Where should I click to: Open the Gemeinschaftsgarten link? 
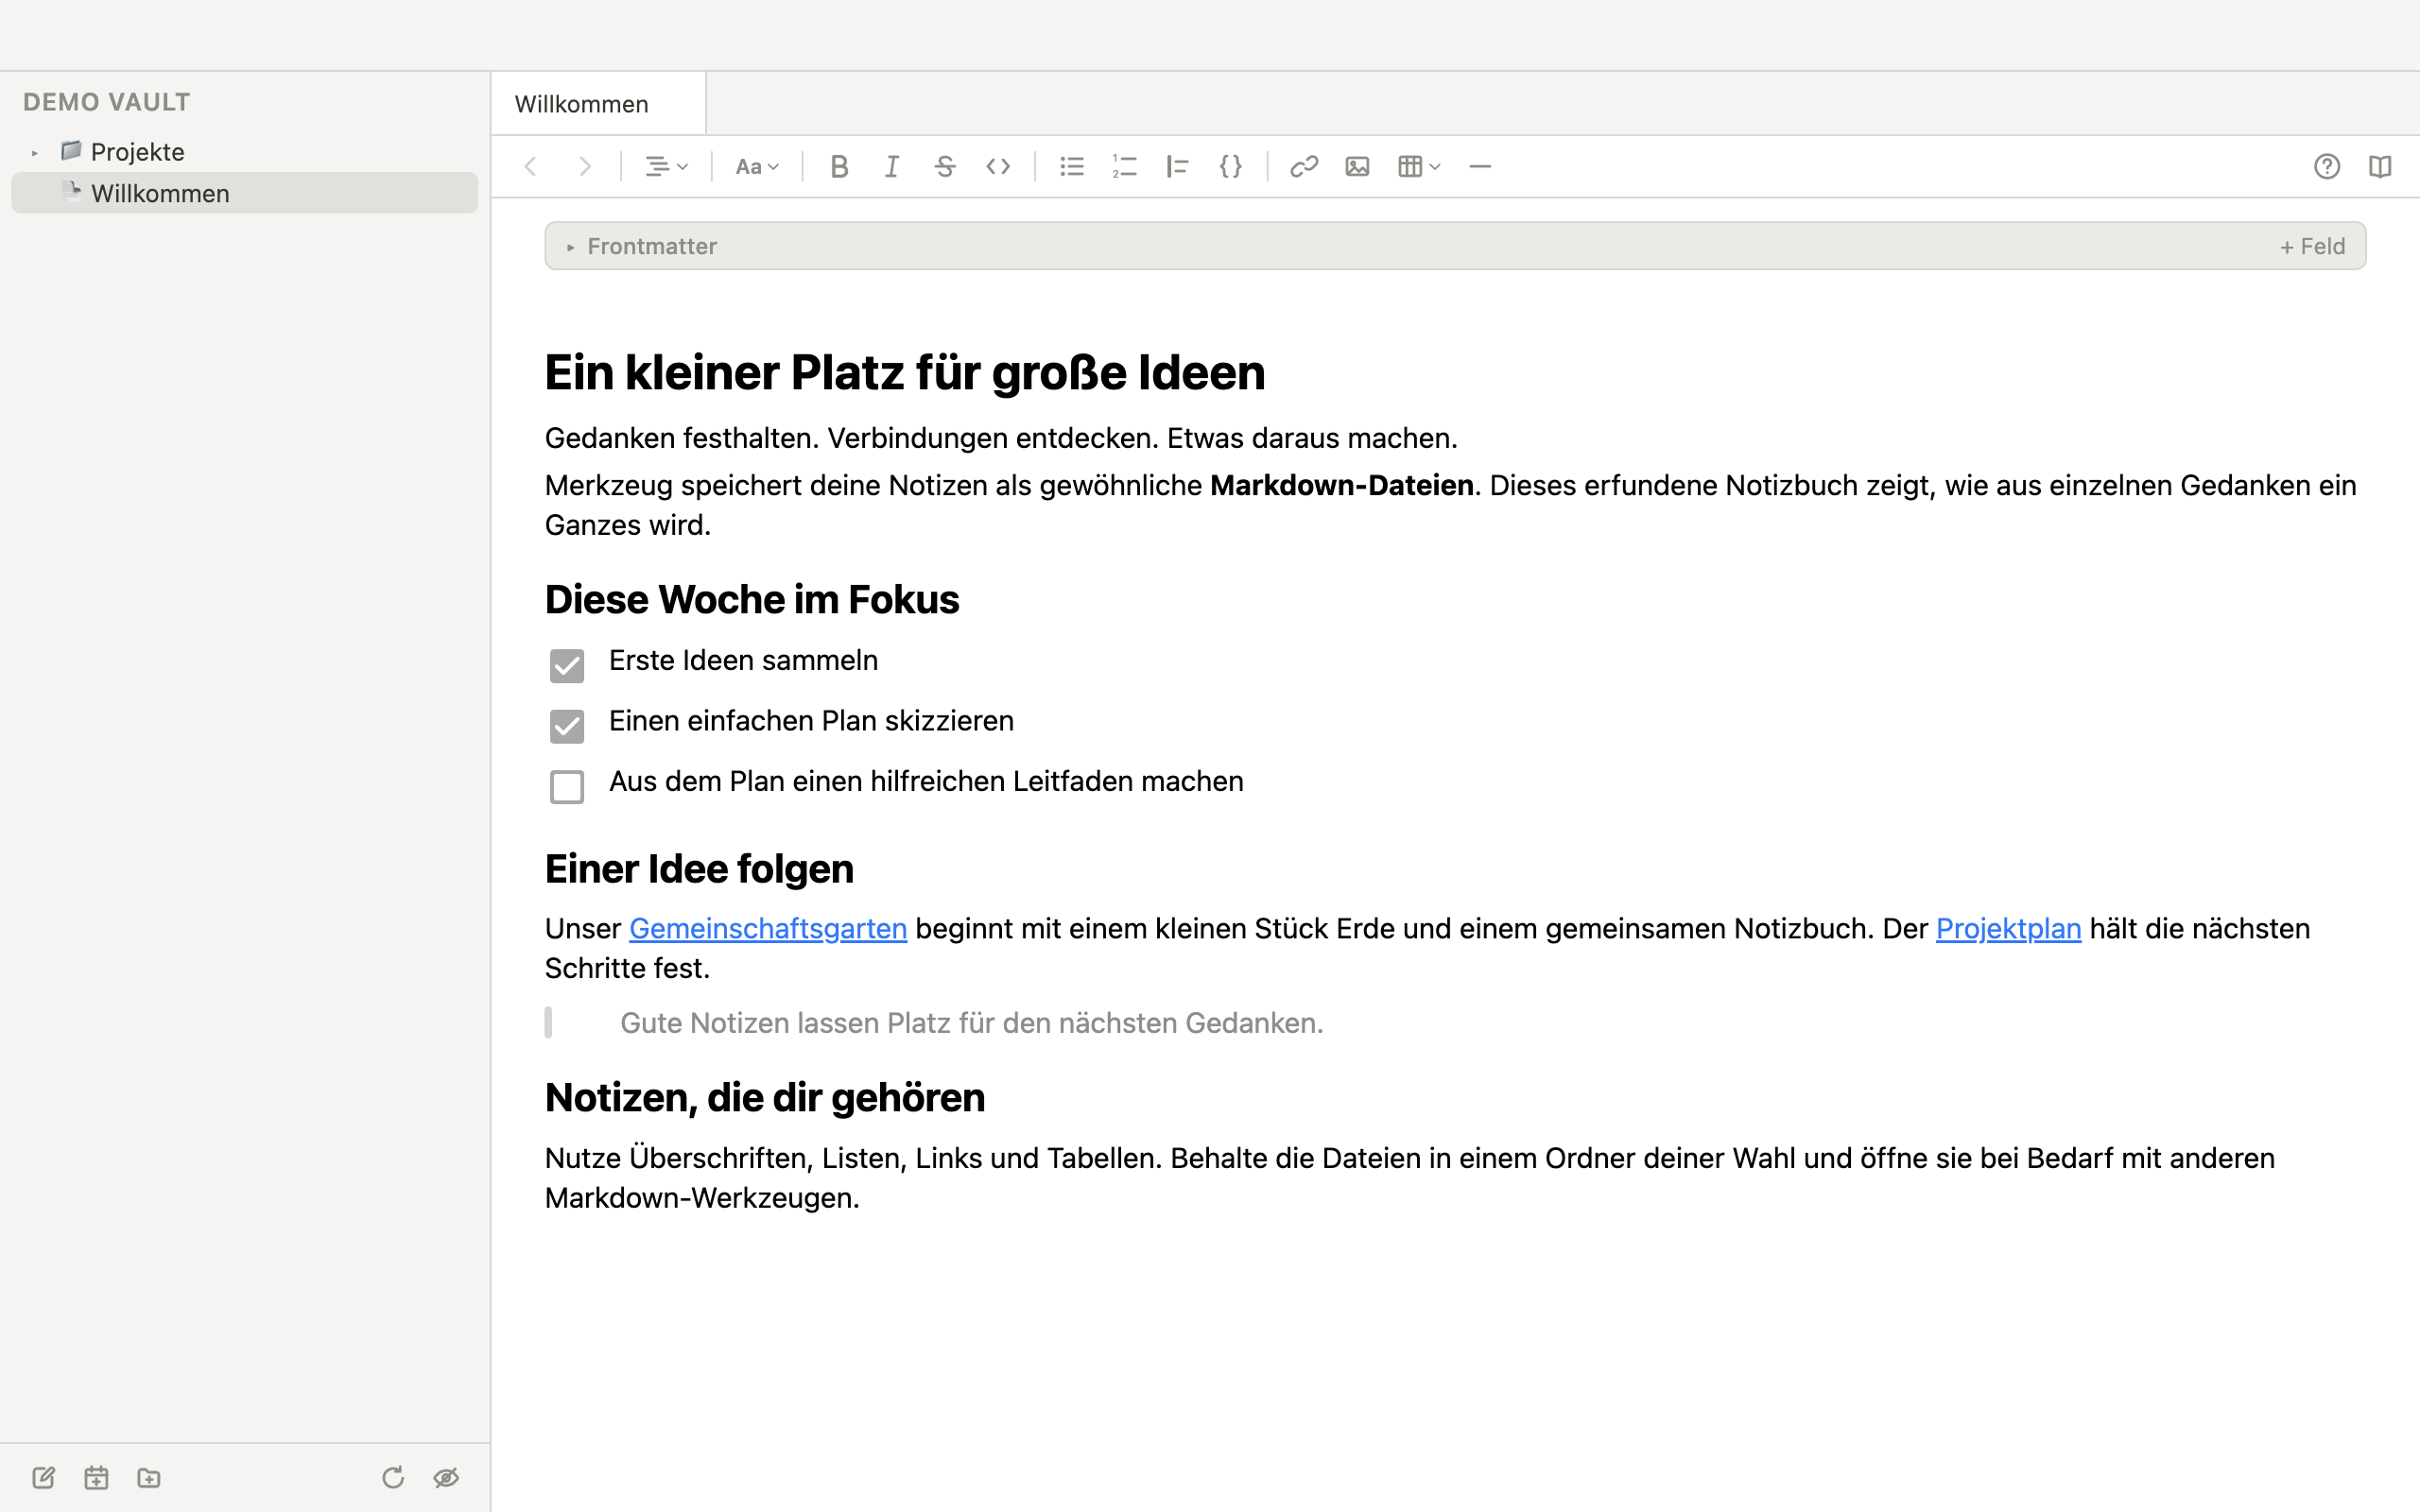[x=768, y=928]
